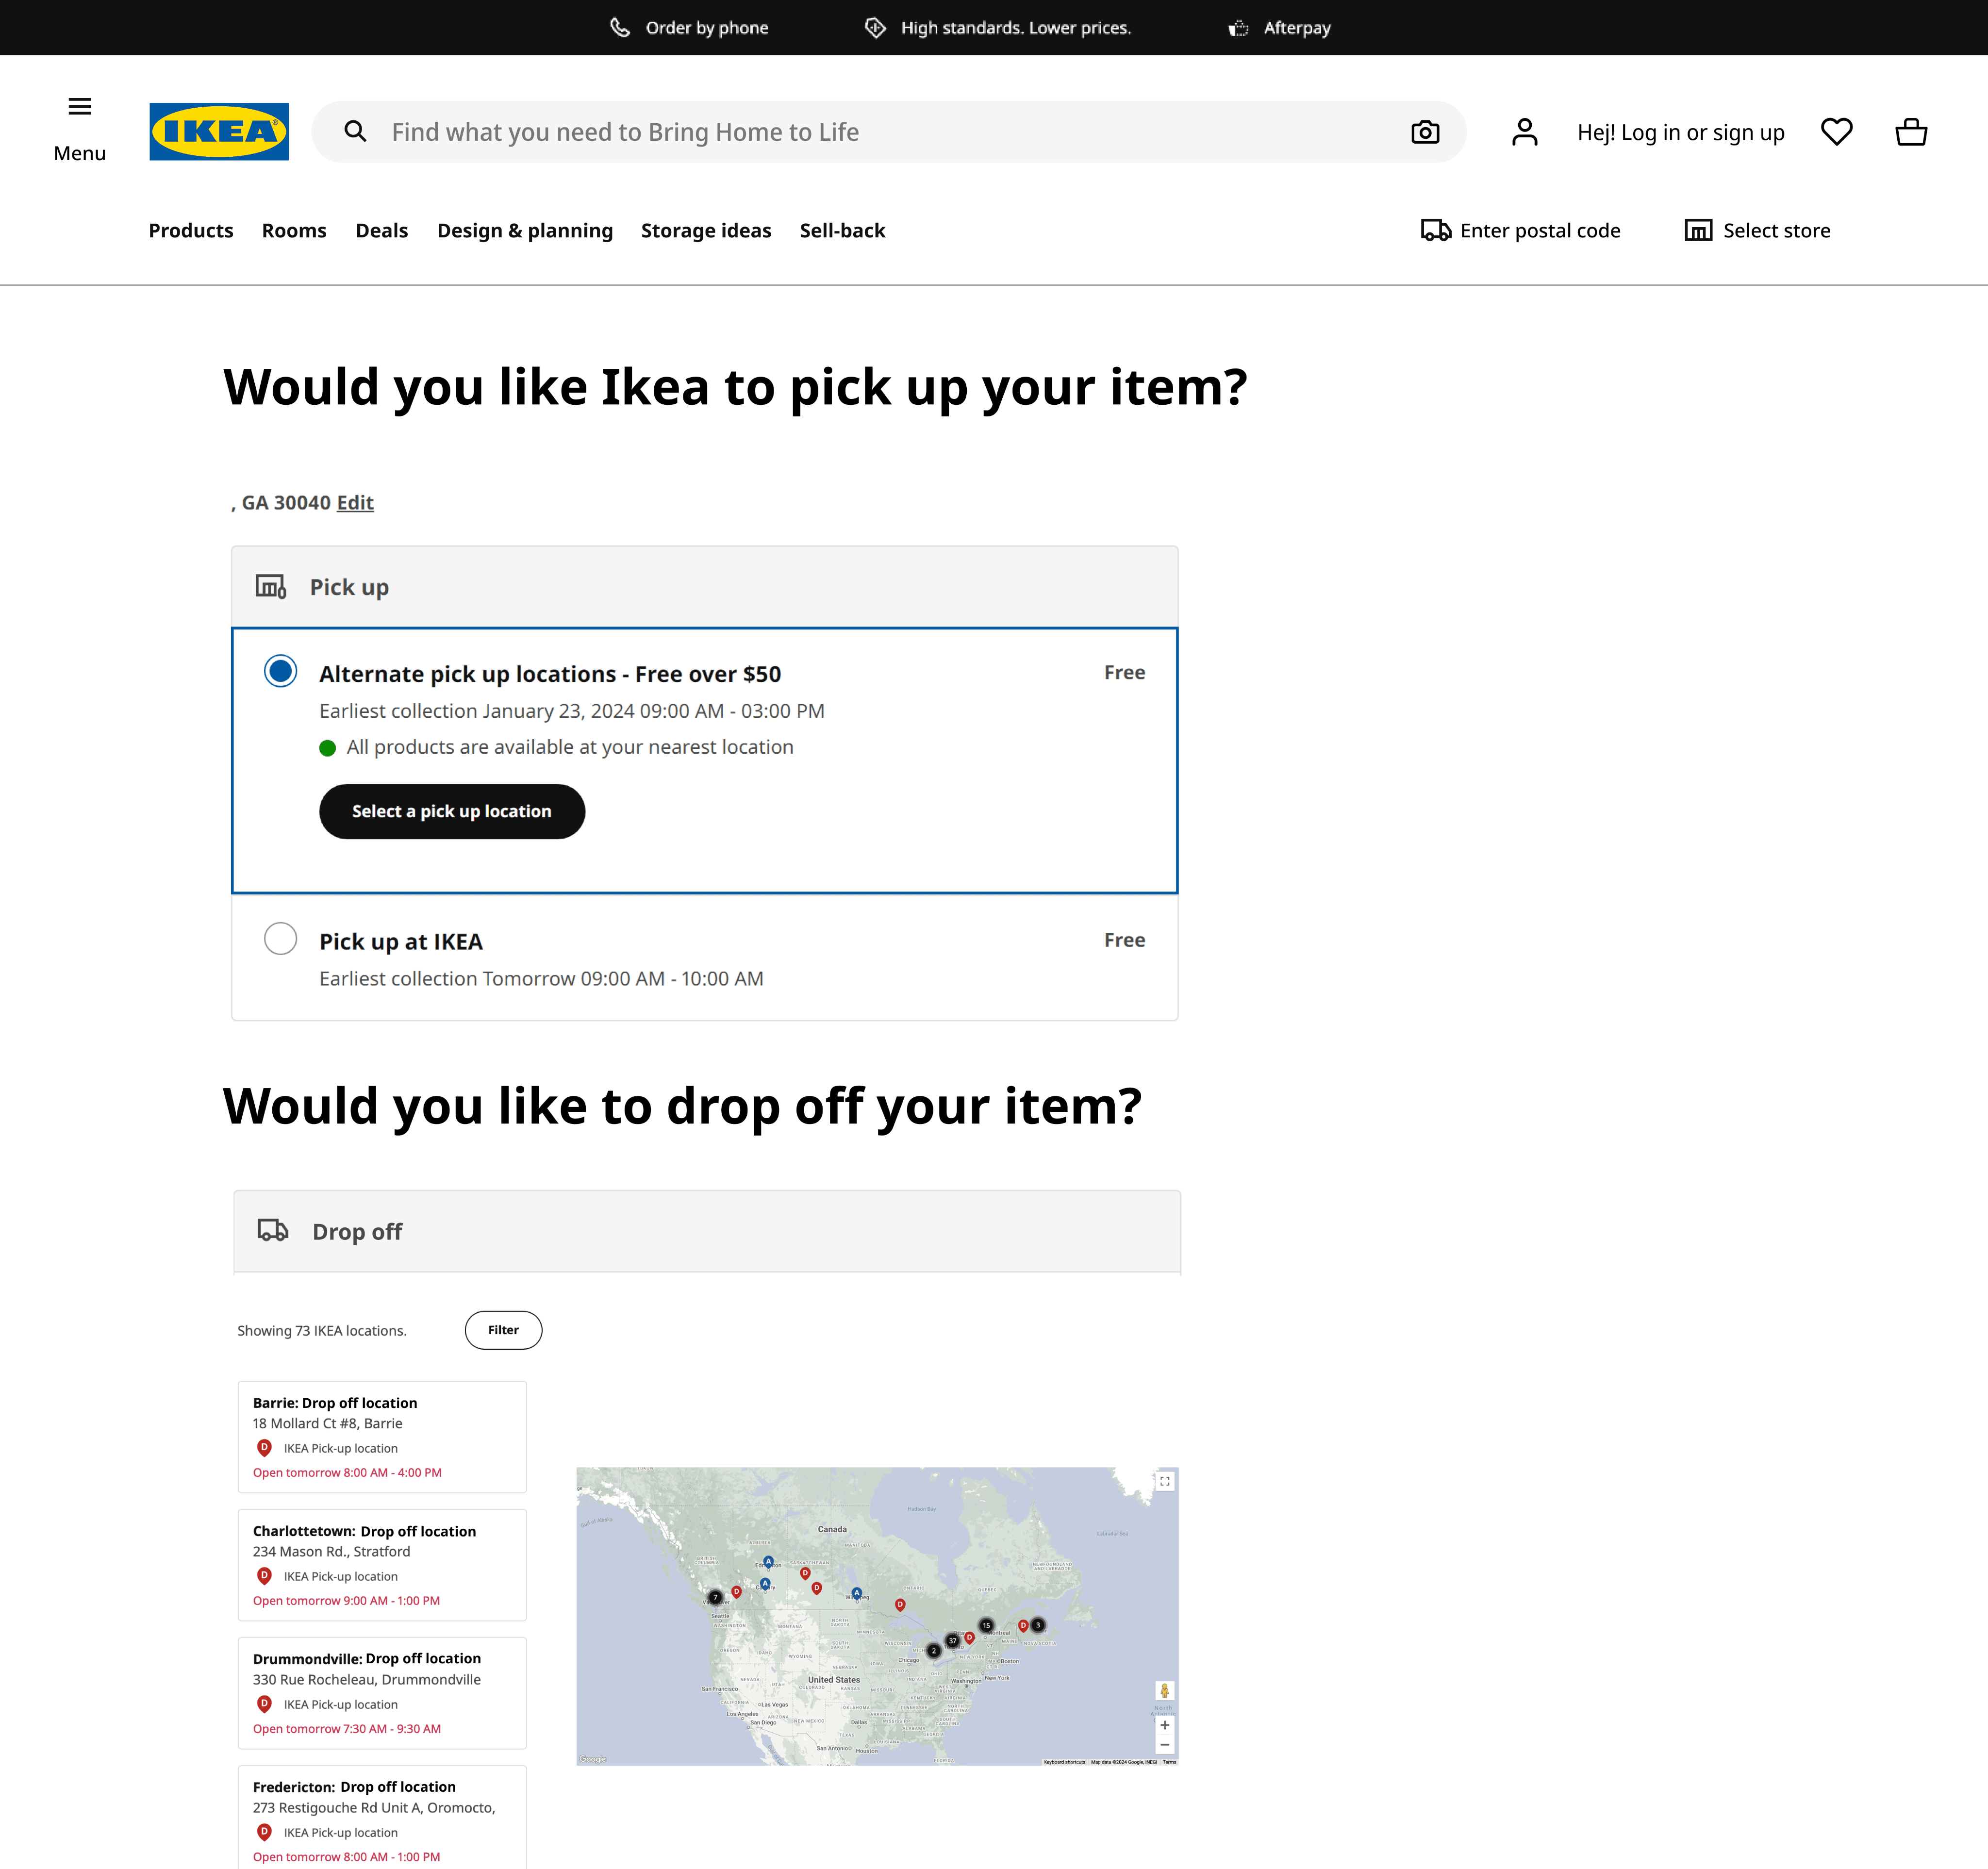Click Hej! Log in or sign up

pos(1681,132)
